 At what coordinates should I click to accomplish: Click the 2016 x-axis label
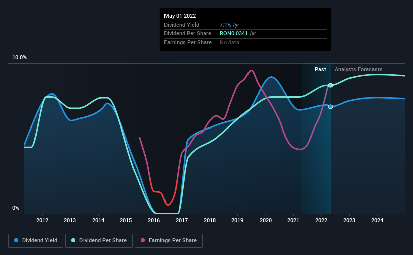pyautogui.click(x=154, y=220)
